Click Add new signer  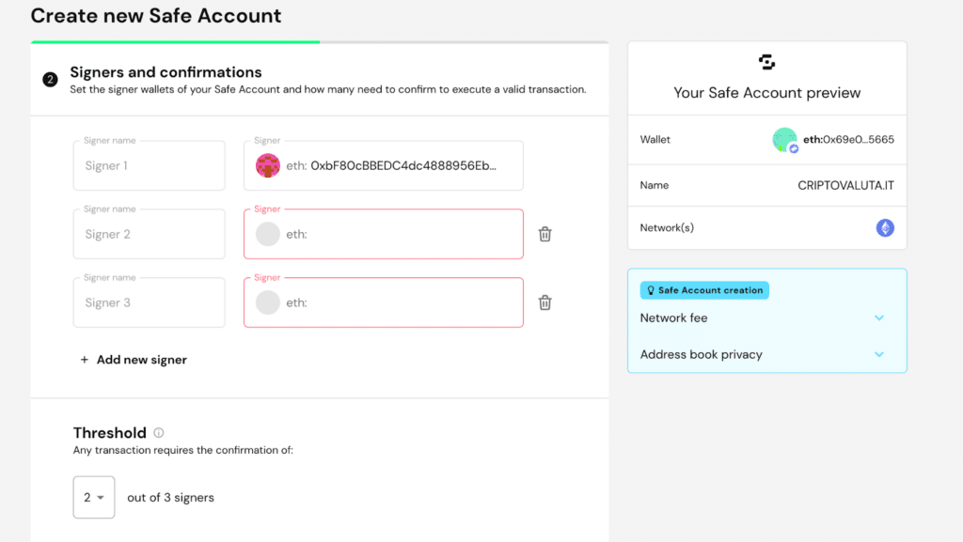coord(134,360)
